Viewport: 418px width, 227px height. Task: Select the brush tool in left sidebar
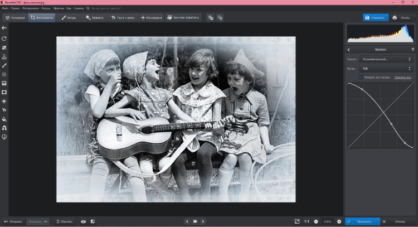4,65
